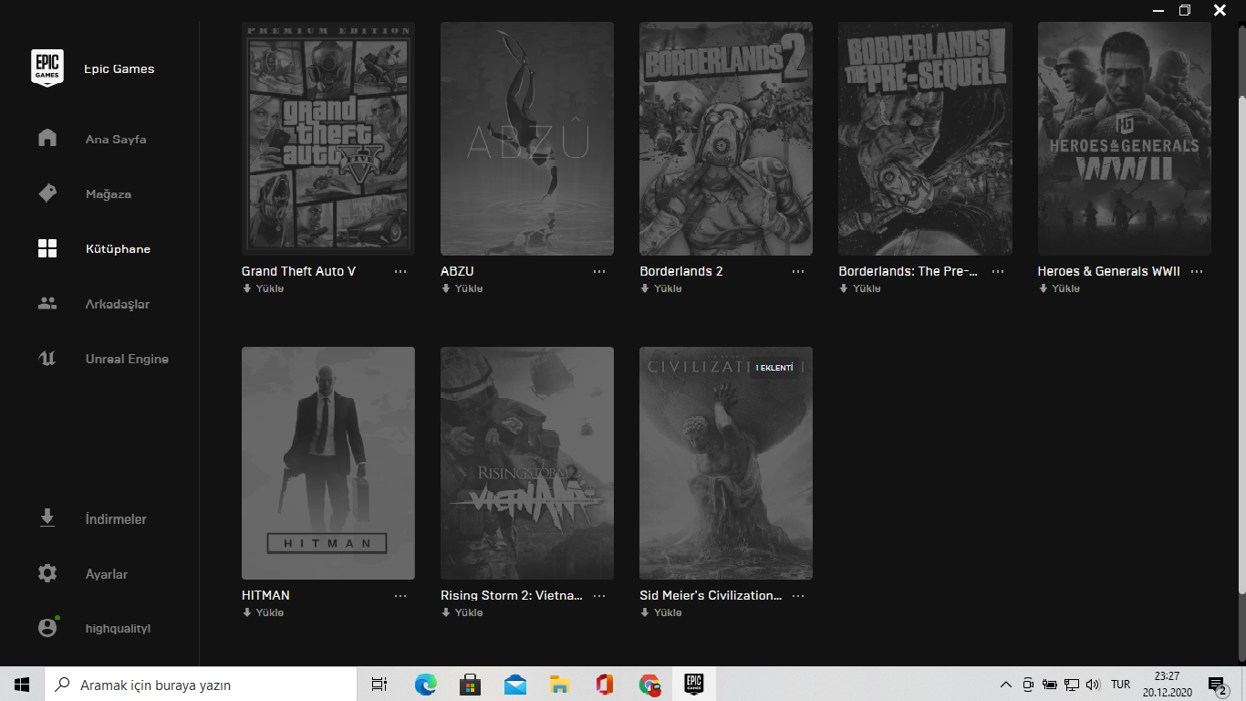The image size is (1246, 701).
Task: Click the Epic Games taskbar icon
Action: coord(694,685)
